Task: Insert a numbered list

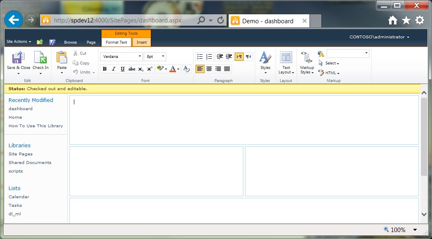Action: (x=209, y=57)
